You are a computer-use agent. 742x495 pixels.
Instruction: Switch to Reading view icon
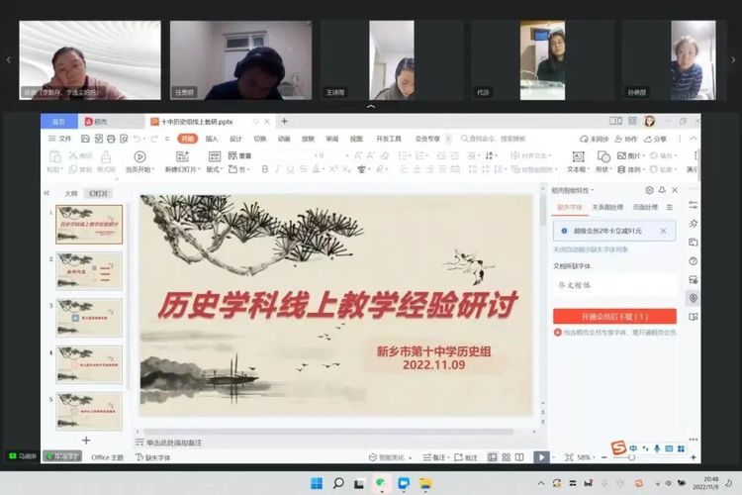pos(519,457)
